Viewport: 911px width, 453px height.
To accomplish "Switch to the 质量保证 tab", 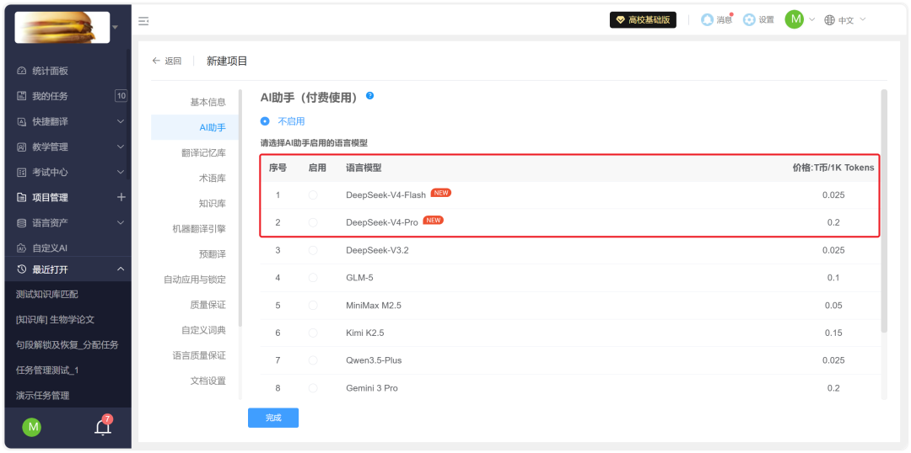I will (x=208, y=305).
